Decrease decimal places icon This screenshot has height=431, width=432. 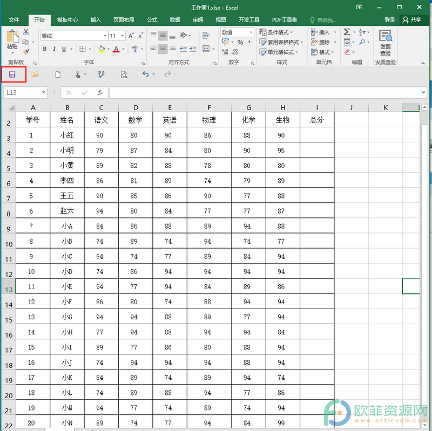tap(235, 52)
